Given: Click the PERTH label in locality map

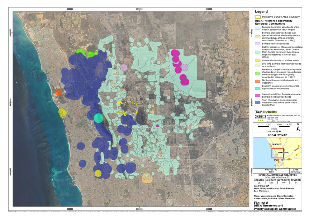Looking at the screenshot, I should pyautogui.click(x=278, y=160).
